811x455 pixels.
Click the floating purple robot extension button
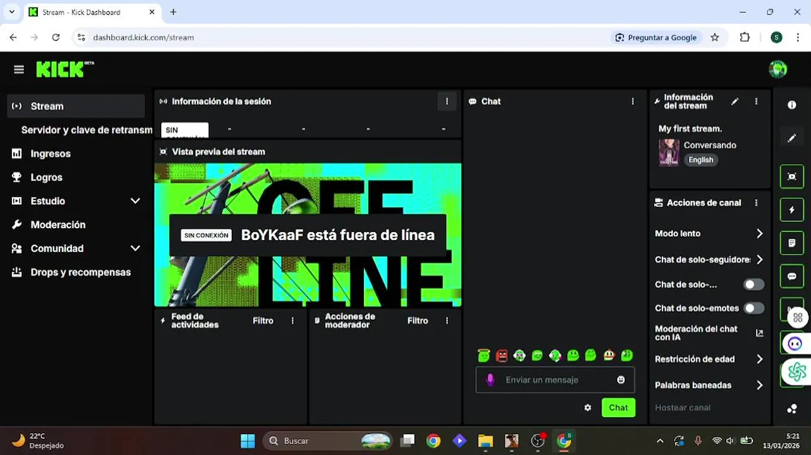[795, 344]
